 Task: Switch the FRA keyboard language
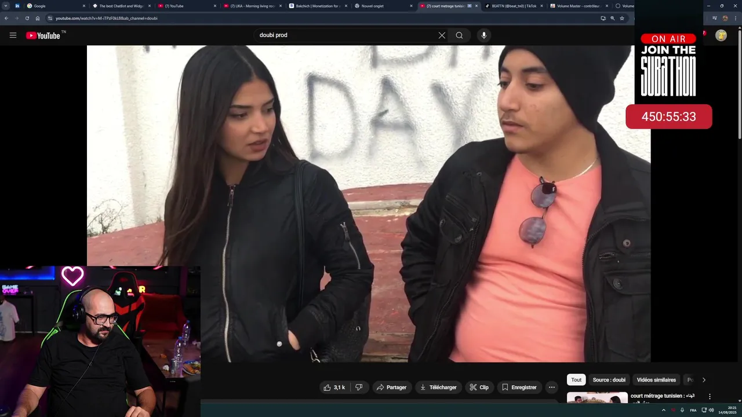pos(693,410)
